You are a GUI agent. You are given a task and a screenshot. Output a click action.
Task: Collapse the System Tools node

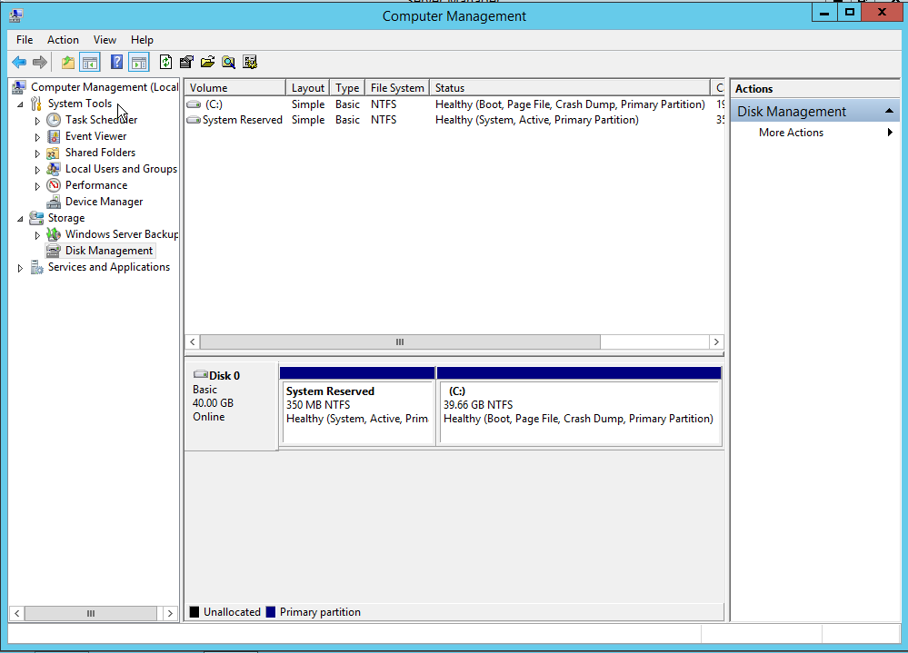click(x=21, y=104)
